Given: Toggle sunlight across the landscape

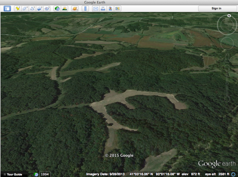Looking at the screenshot, I should pyautogui.click(x=64, y=8).
